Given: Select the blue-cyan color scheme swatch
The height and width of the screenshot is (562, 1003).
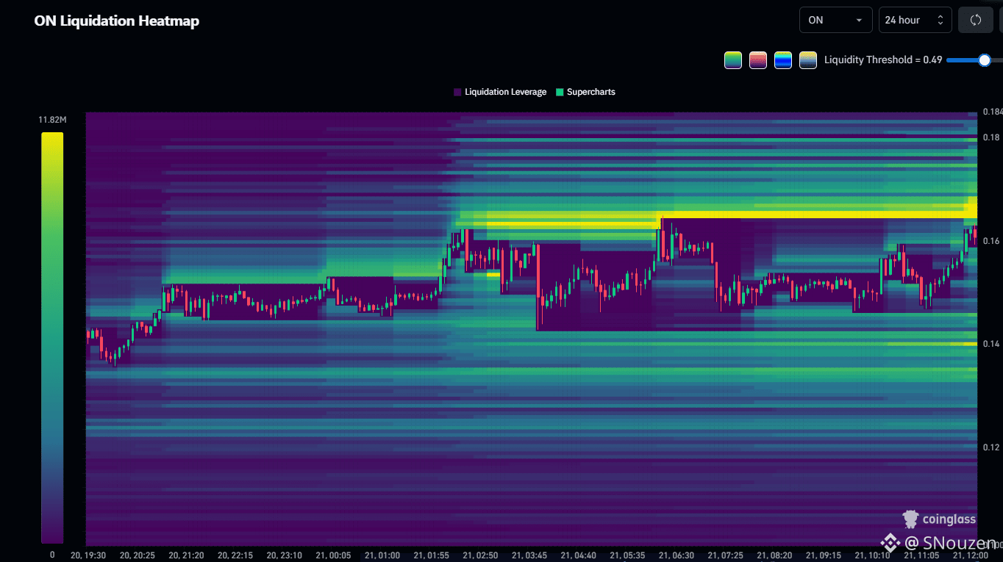Looking at the screenshot, I should pos(783,60).
